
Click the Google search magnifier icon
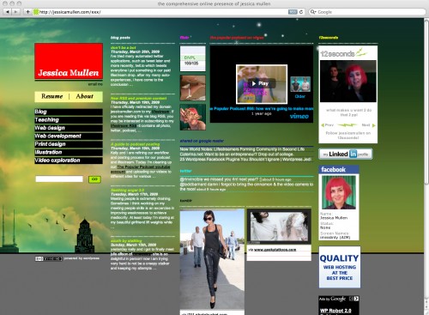pos(313,12)
